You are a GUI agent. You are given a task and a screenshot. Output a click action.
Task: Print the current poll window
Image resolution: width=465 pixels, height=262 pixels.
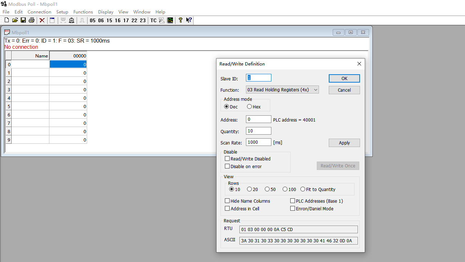[x=31, y=20]
